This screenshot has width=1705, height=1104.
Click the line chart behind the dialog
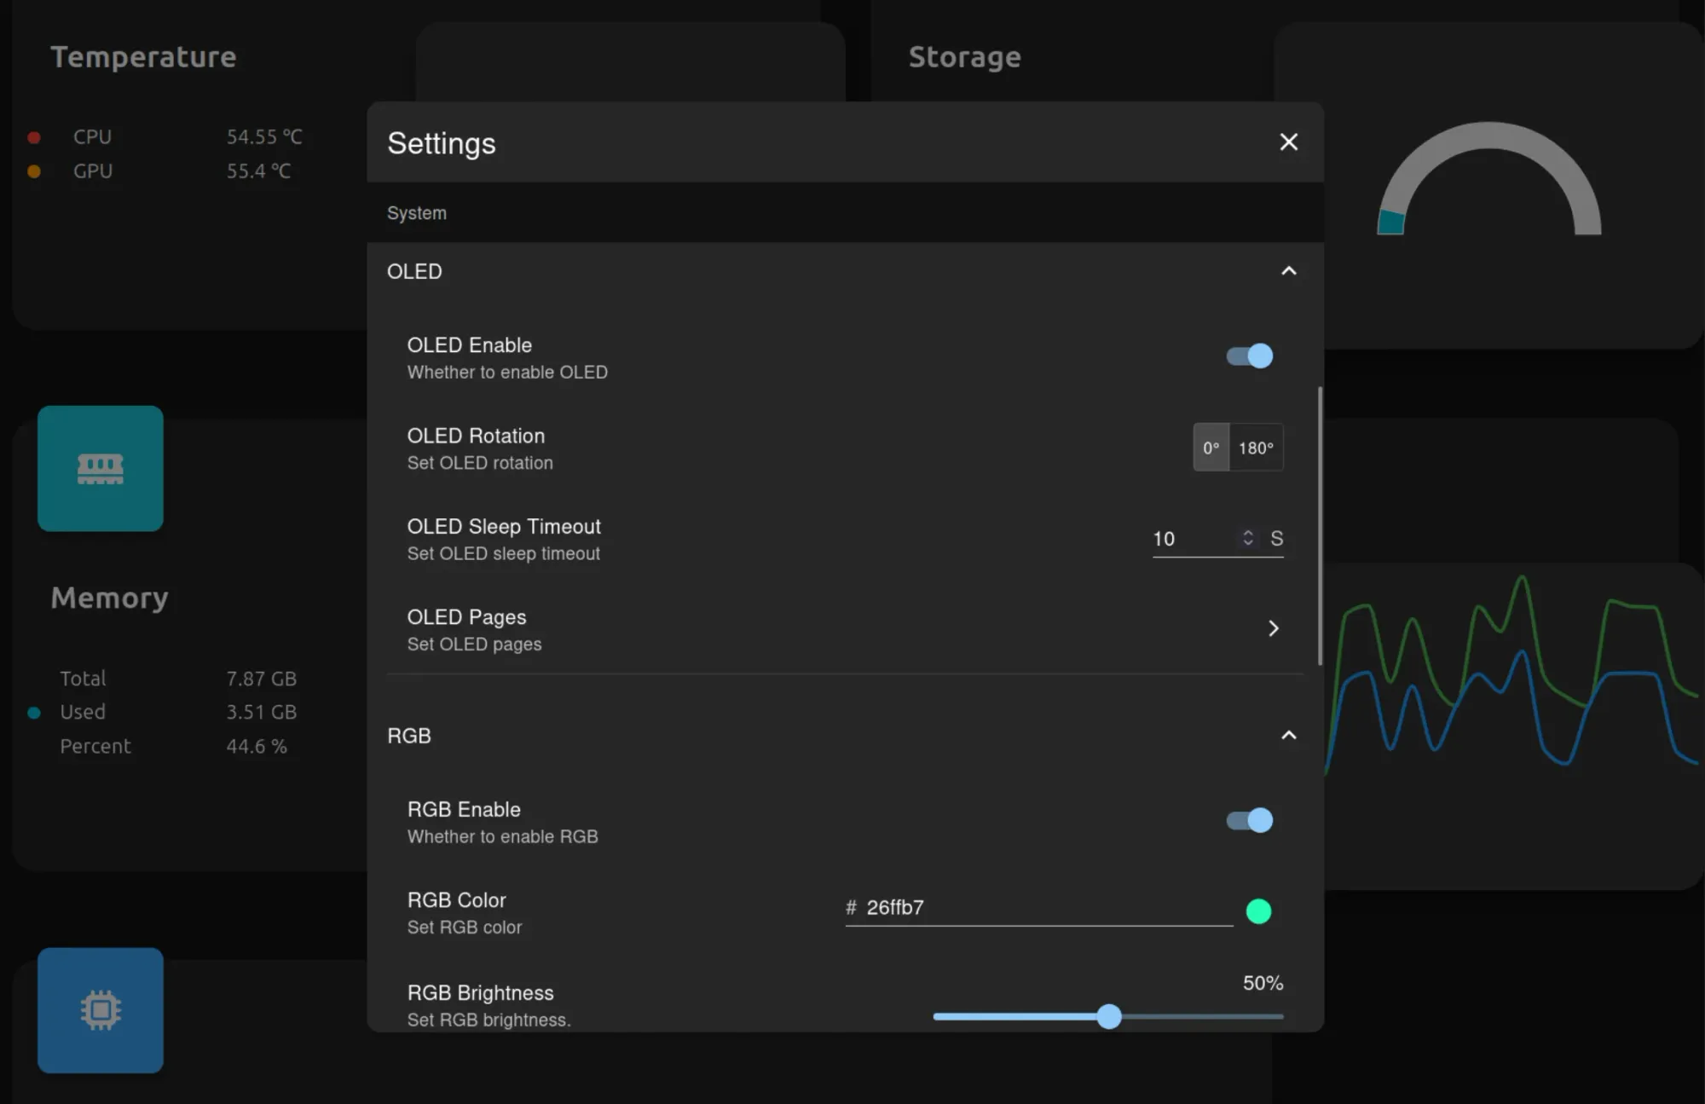(1511, 673)
